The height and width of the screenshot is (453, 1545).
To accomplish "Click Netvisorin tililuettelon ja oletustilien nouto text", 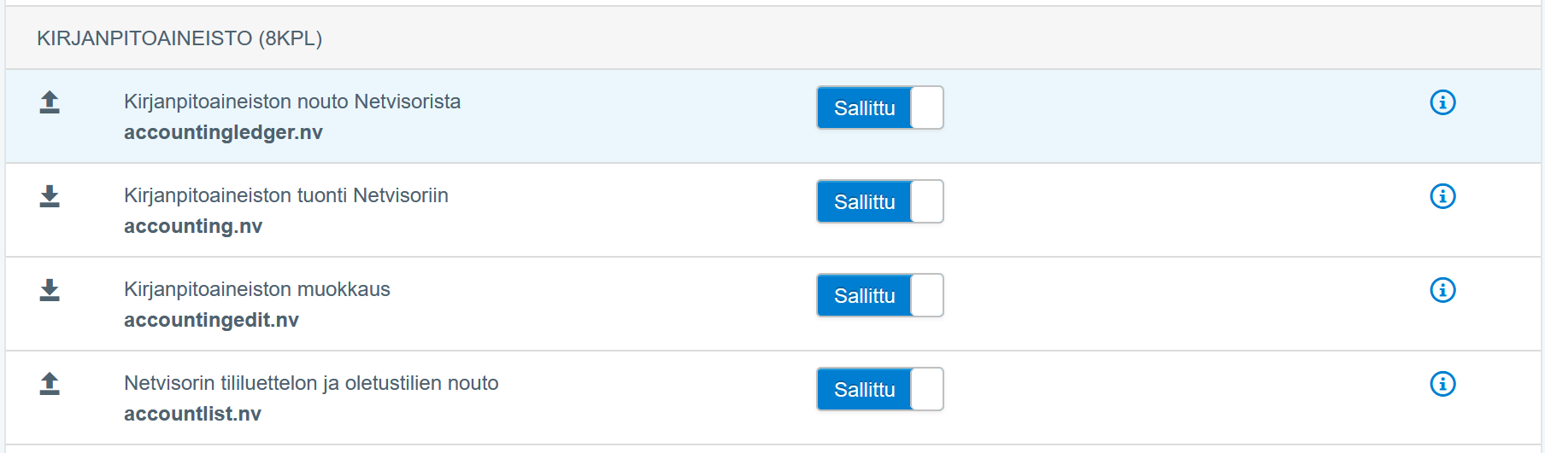I will pos(311,383).
